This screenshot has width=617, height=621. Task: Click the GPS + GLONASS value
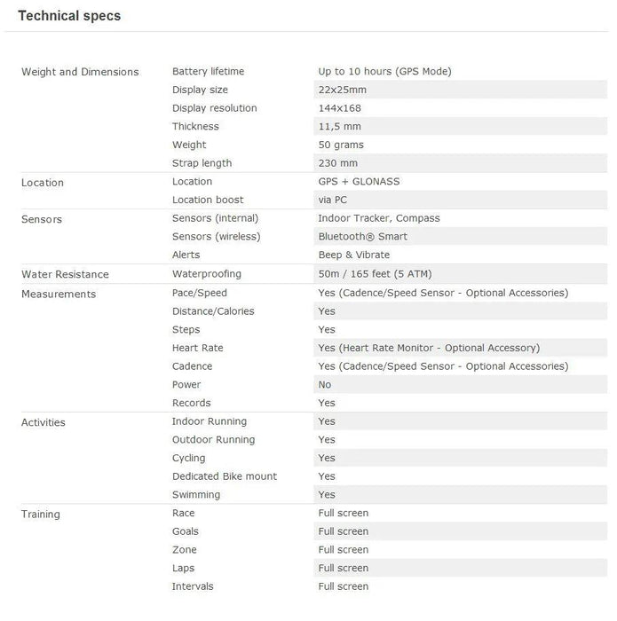[x=359, y=181]
